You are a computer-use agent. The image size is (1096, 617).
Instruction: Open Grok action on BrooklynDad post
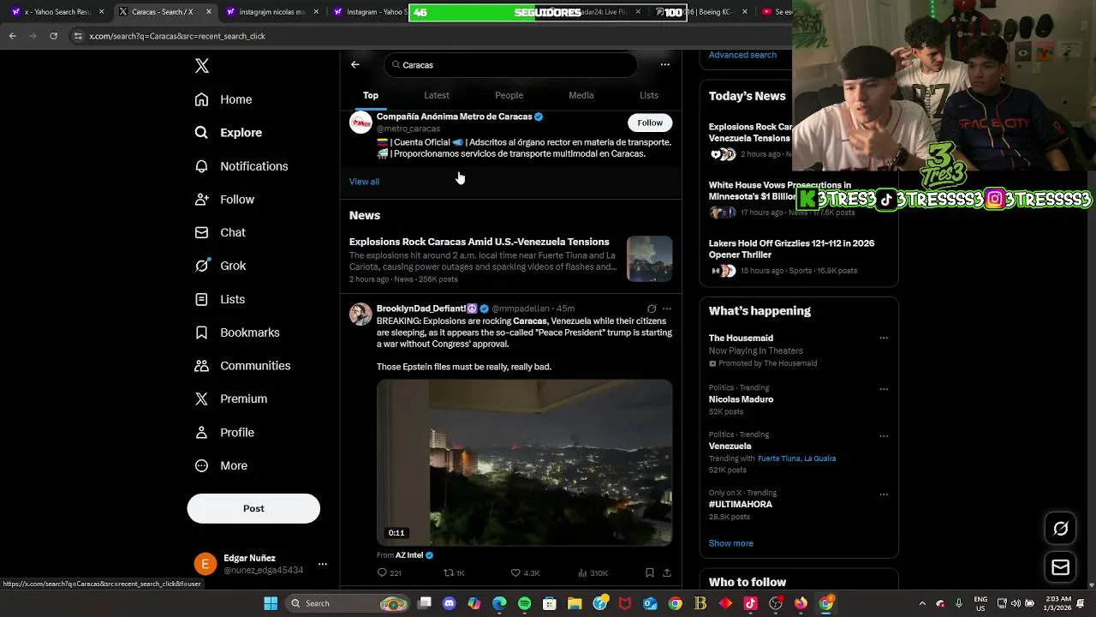[652, 308]
